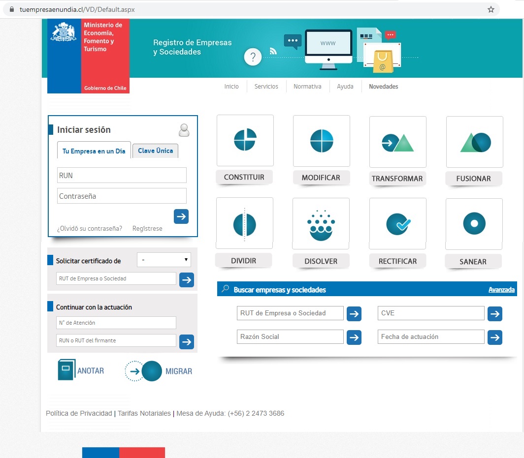The image size is (524, 458).
Task: Click the Razón Social search field
Action: 290,337
